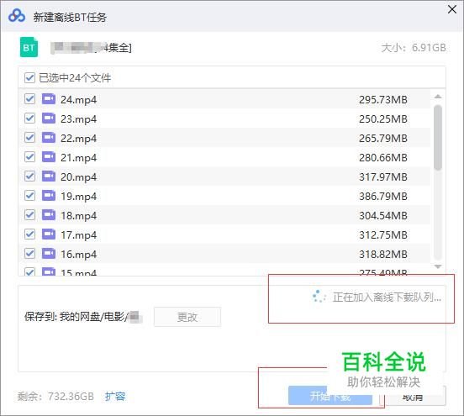This screenshot has width=464, height=416.
Task: Click the 295.73MB size value
Action: coord(383,99)
